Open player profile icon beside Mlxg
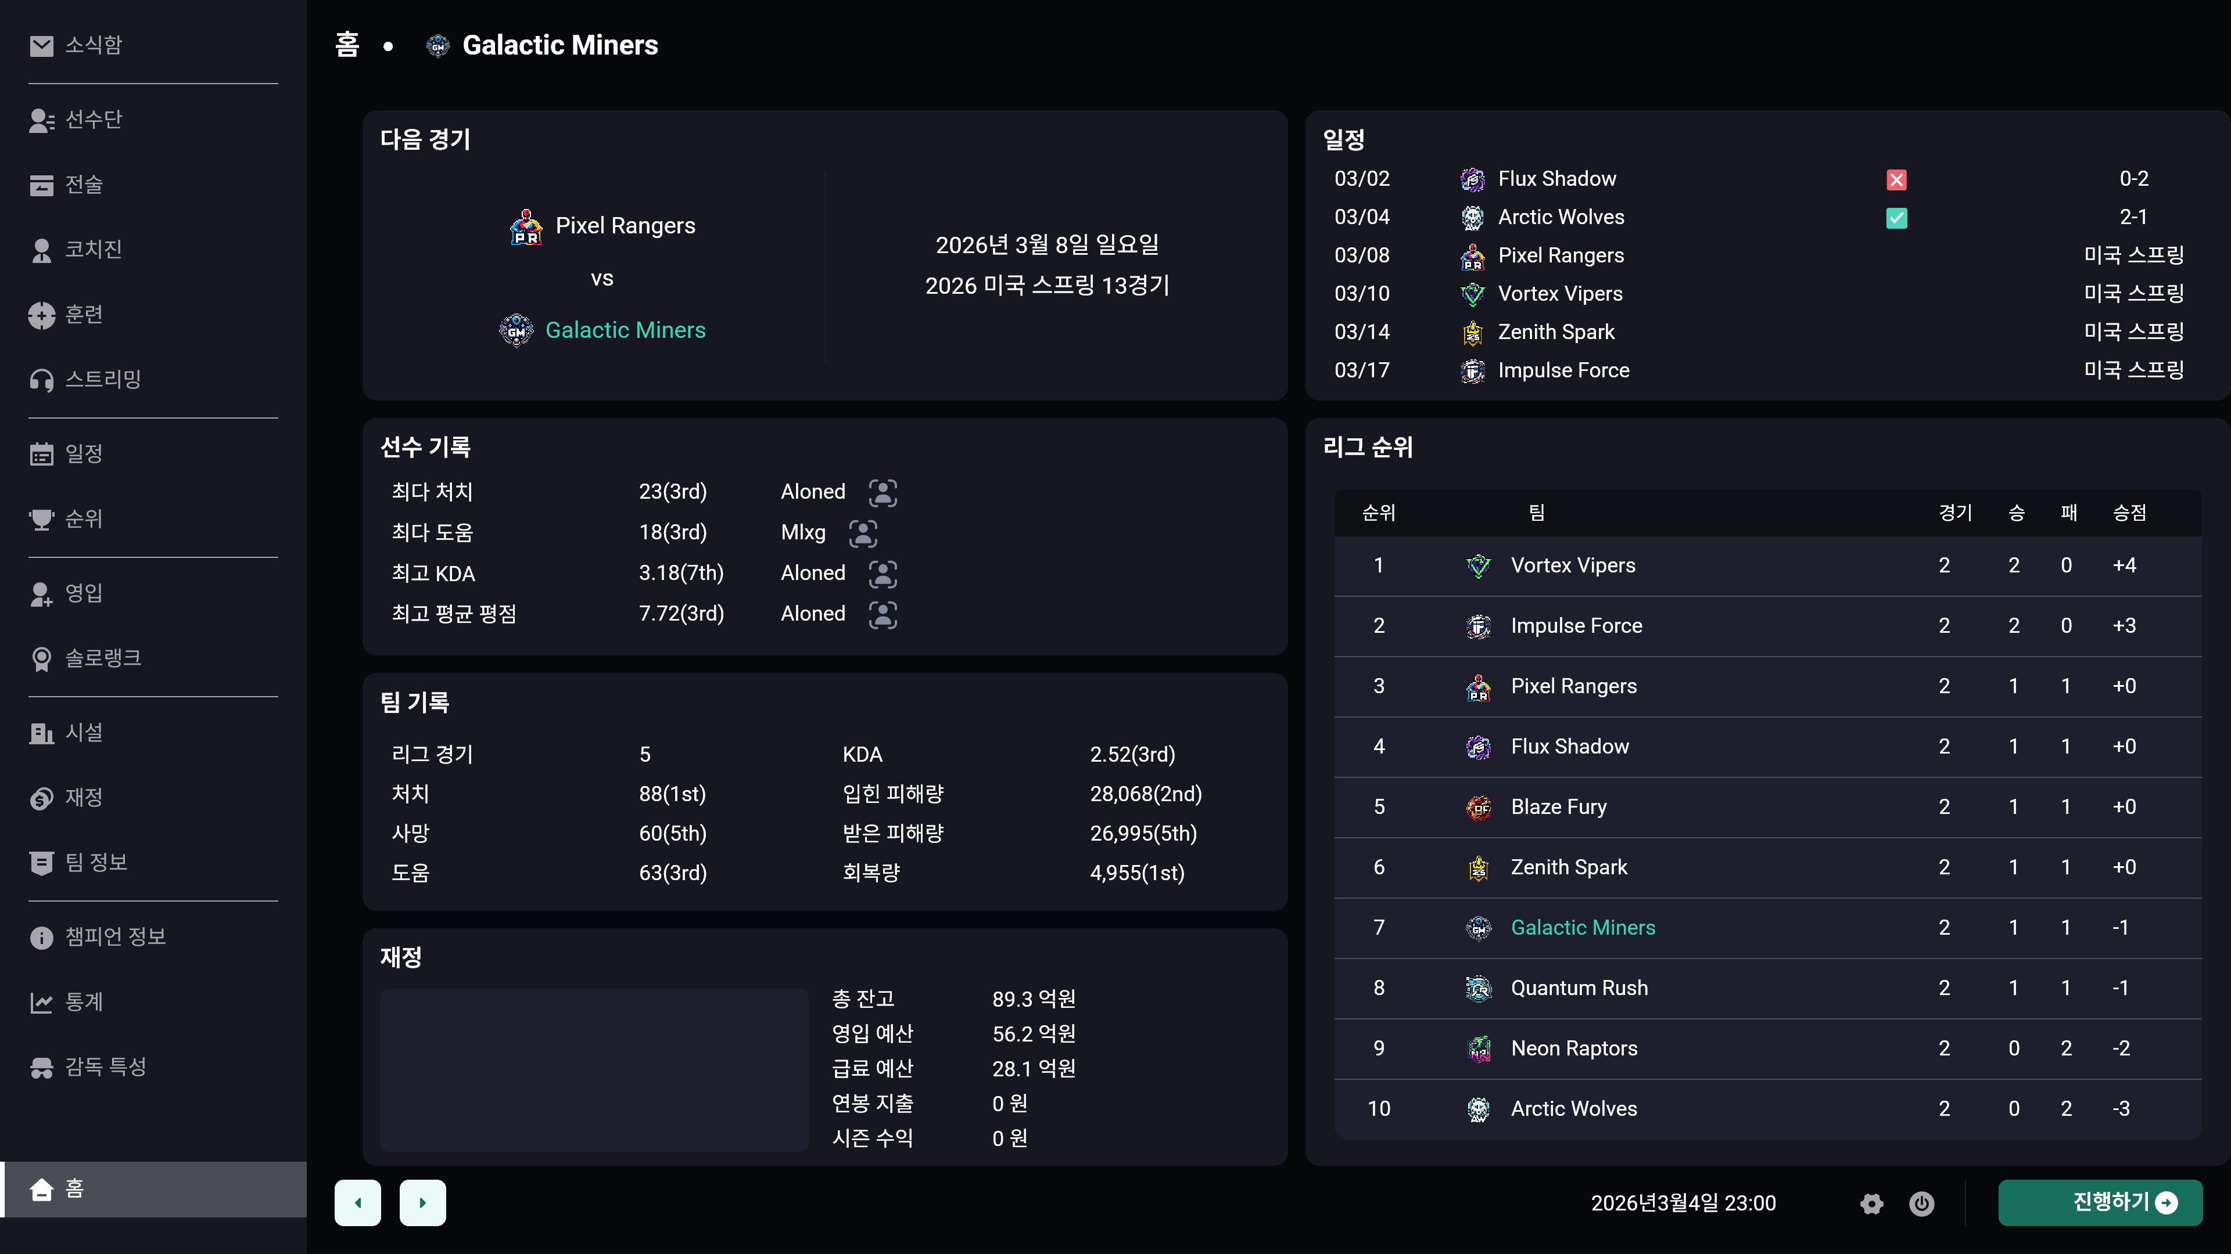The width and height of the screenshot is (2231, 1254). [863, 533]
